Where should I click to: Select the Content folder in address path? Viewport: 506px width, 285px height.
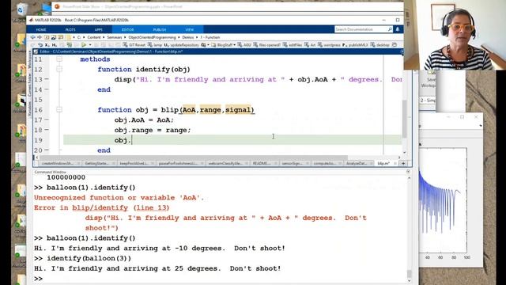(94, 37)
